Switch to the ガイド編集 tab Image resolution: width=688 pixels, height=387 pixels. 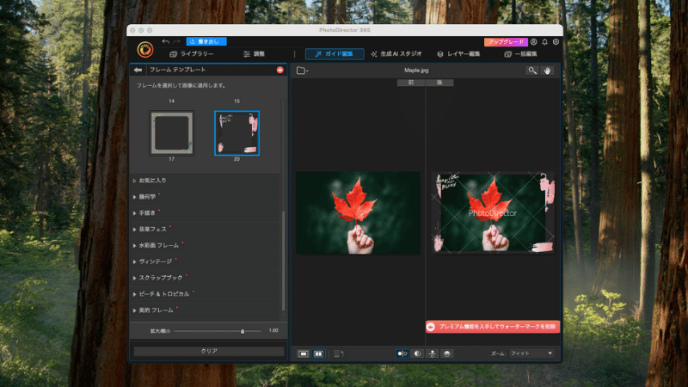pos(335,54)
